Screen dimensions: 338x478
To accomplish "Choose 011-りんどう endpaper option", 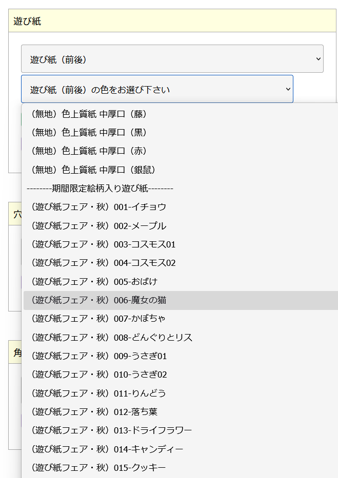I will 98,393.
